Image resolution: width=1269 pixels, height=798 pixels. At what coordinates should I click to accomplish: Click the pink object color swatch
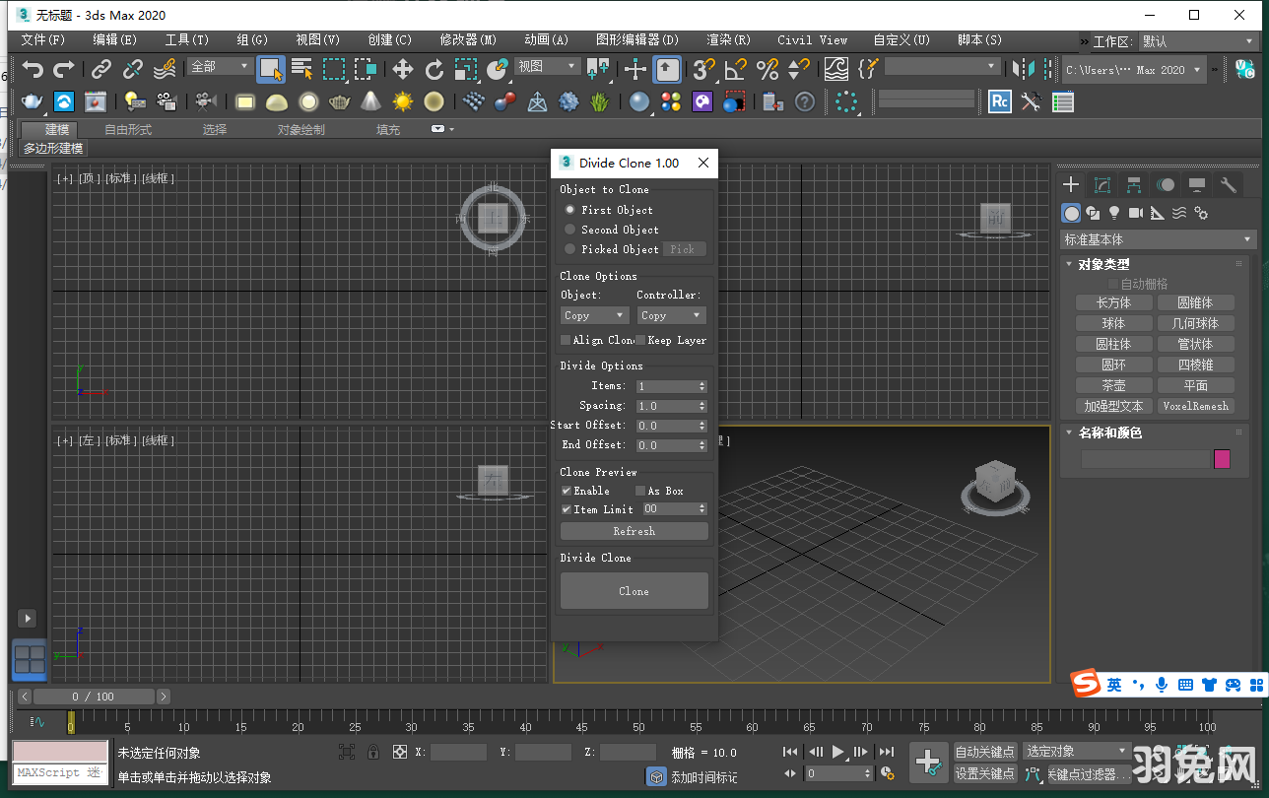click(x=1222, y=458)
